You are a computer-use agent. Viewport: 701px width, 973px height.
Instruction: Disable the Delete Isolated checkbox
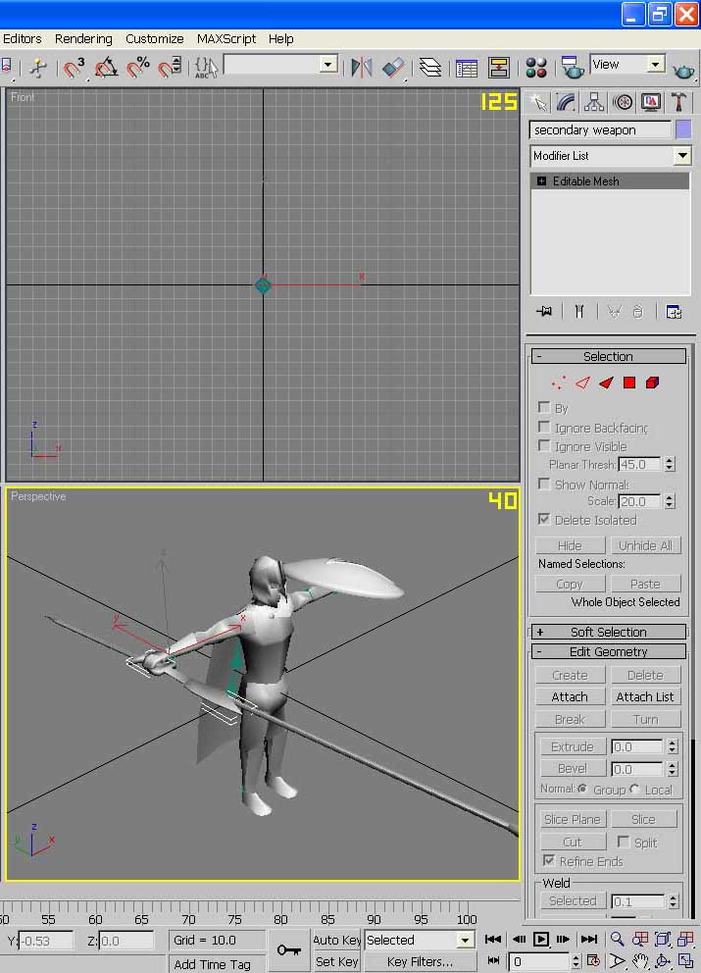click(x=544, y=519)
